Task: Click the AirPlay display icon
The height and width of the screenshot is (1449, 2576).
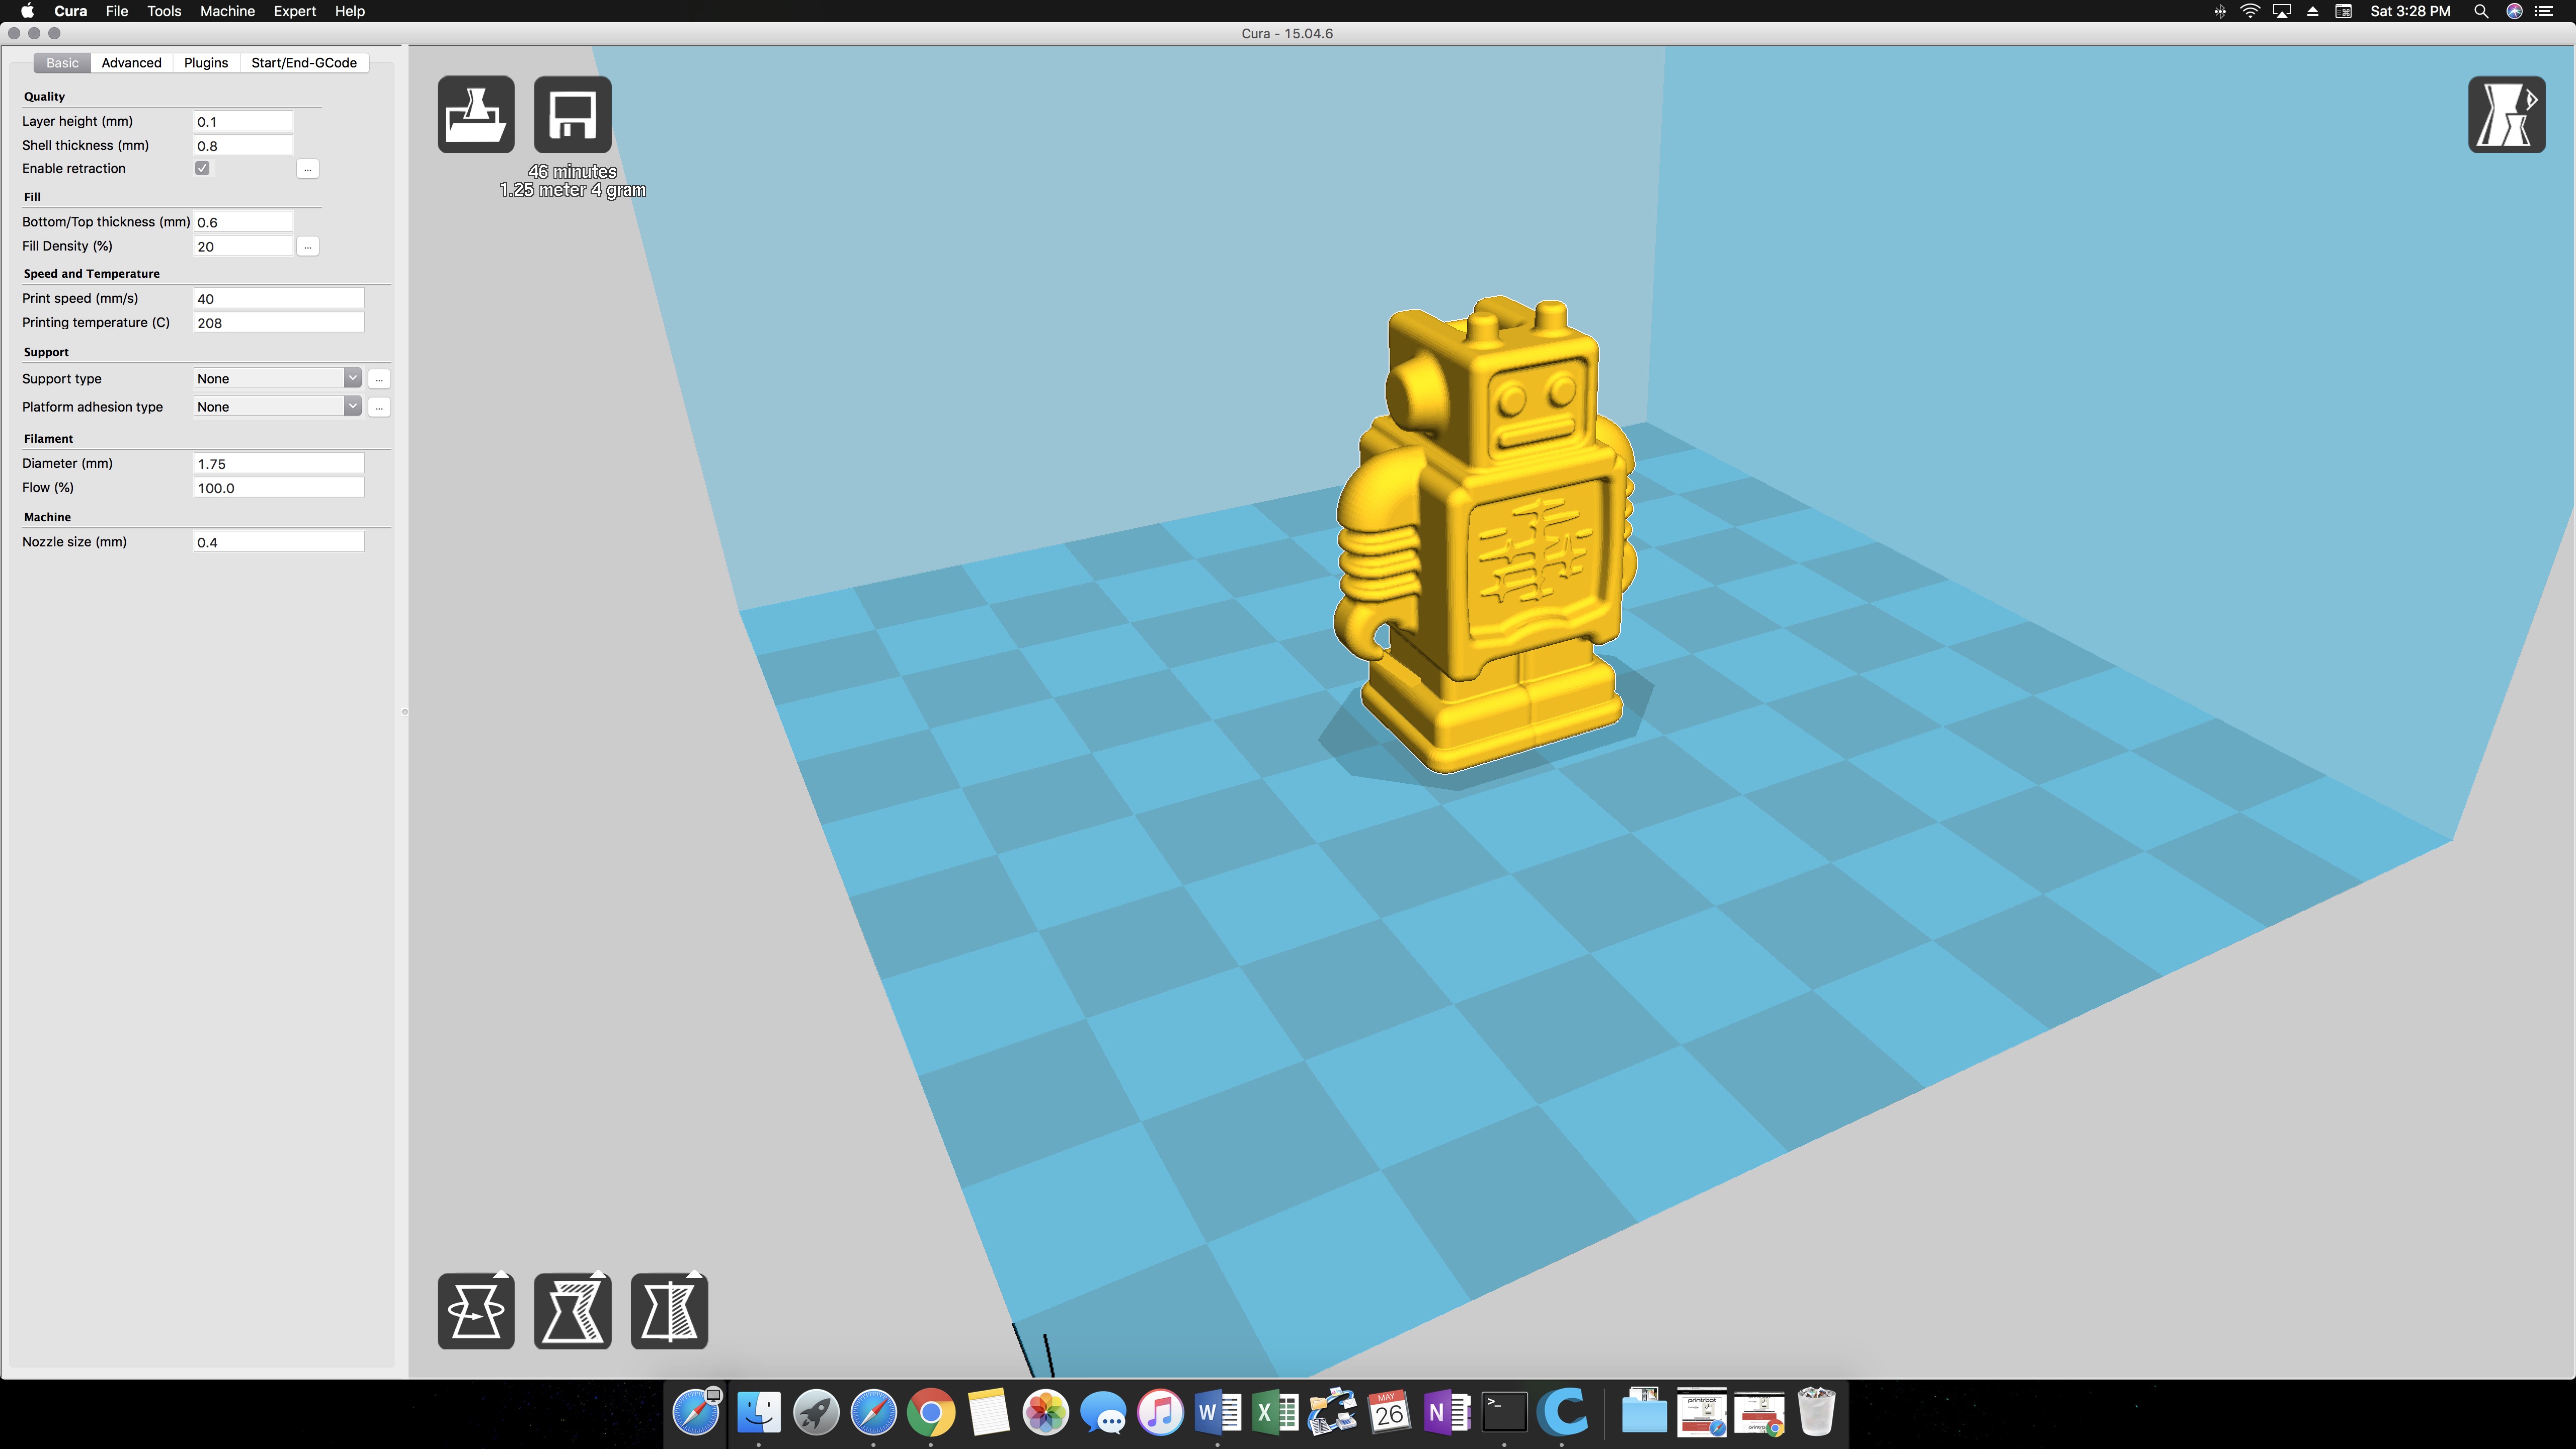Action: click(x=2282, y=11)
